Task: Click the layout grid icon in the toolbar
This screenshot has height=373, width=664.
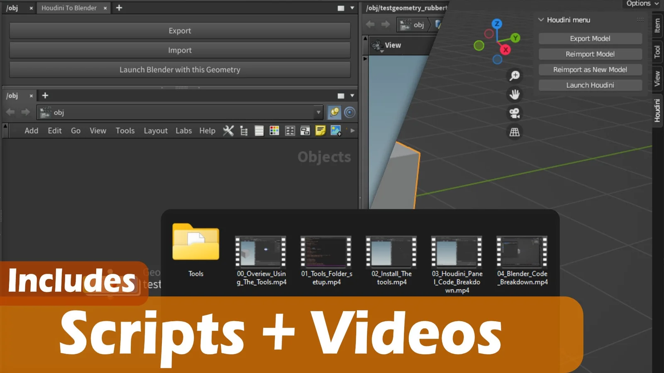Action: coord(290,131)
